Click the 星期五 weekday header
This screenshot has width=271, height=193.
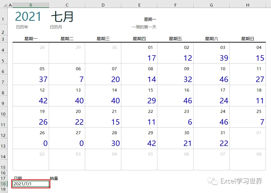[x=175, y=39]
